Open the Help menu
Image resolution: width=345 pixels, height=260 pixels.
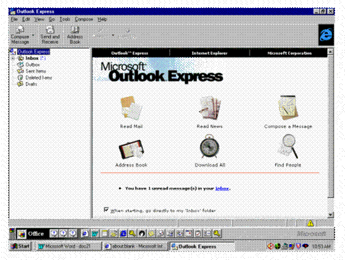102,19
